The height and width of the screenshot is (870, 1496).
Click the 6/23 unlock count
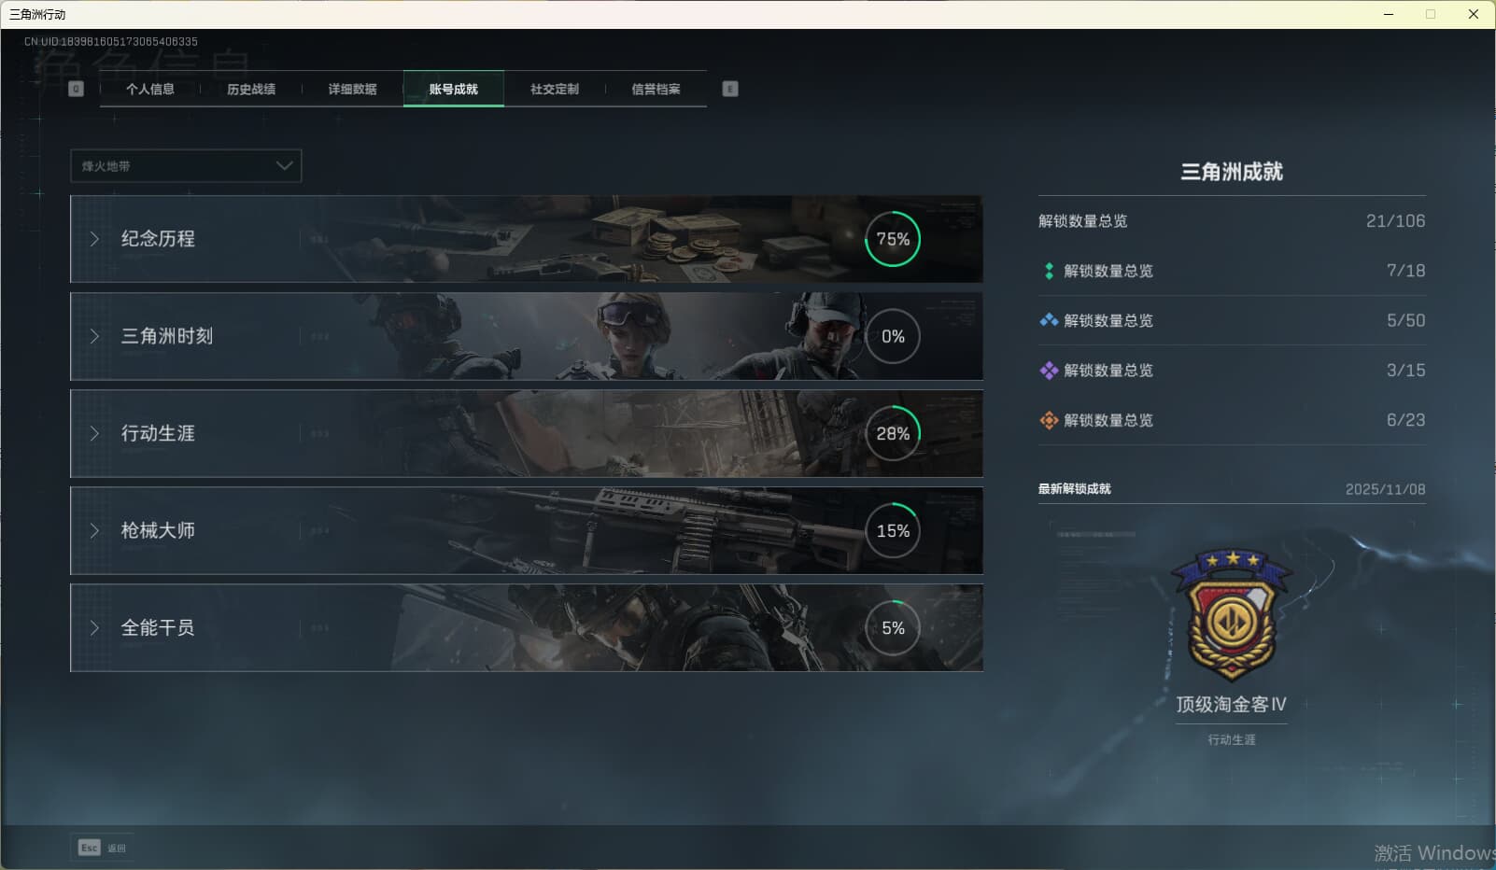(1405, 420)
